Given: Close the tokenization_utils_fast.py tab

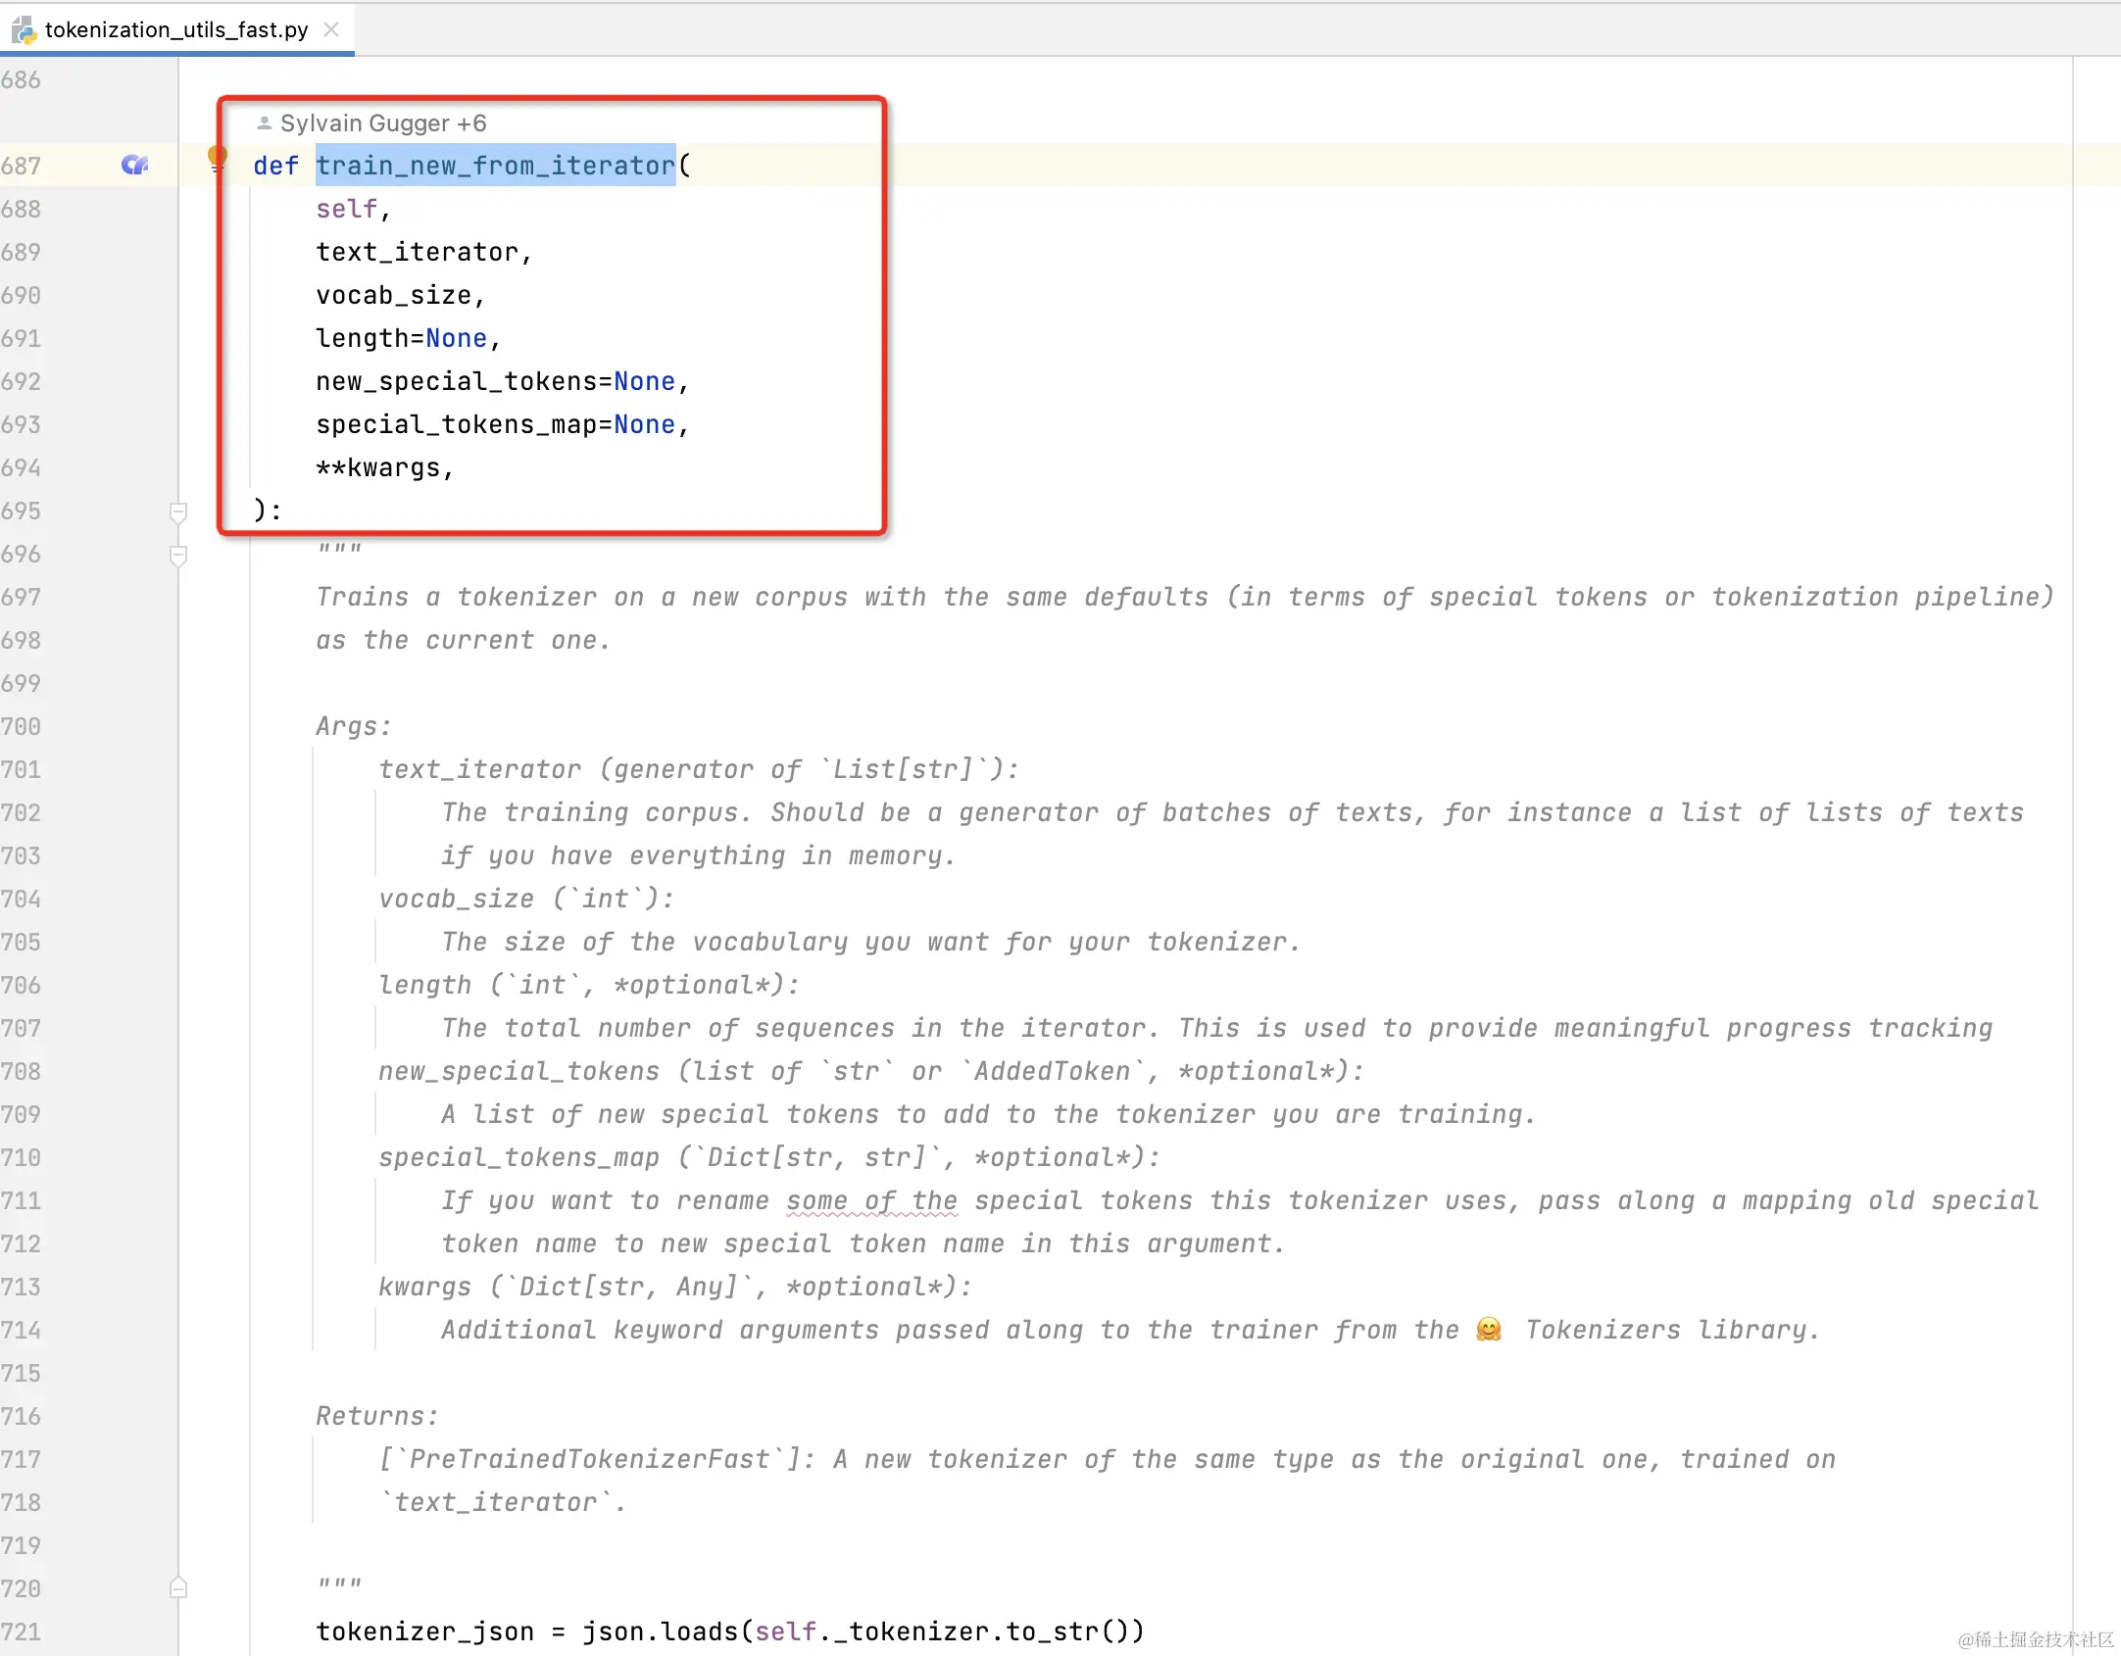Looking at the screenshot, I should (331, 29).
